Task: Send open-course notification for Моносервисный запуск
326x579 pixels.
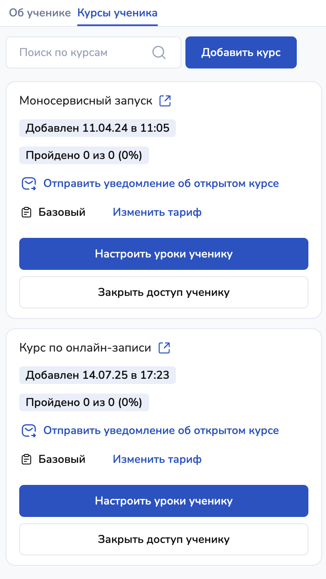Action: click(161, 184)
